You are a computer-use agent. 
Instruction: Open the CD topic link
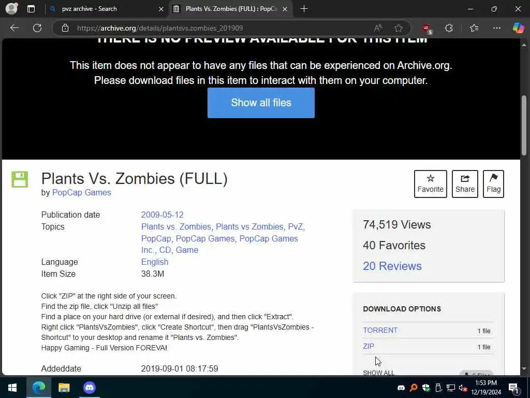(x=165, y=250)
